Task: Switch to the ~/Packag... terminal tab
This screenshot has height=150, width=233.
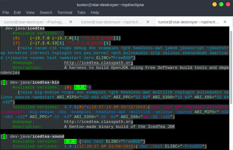Action: (35, 22)
